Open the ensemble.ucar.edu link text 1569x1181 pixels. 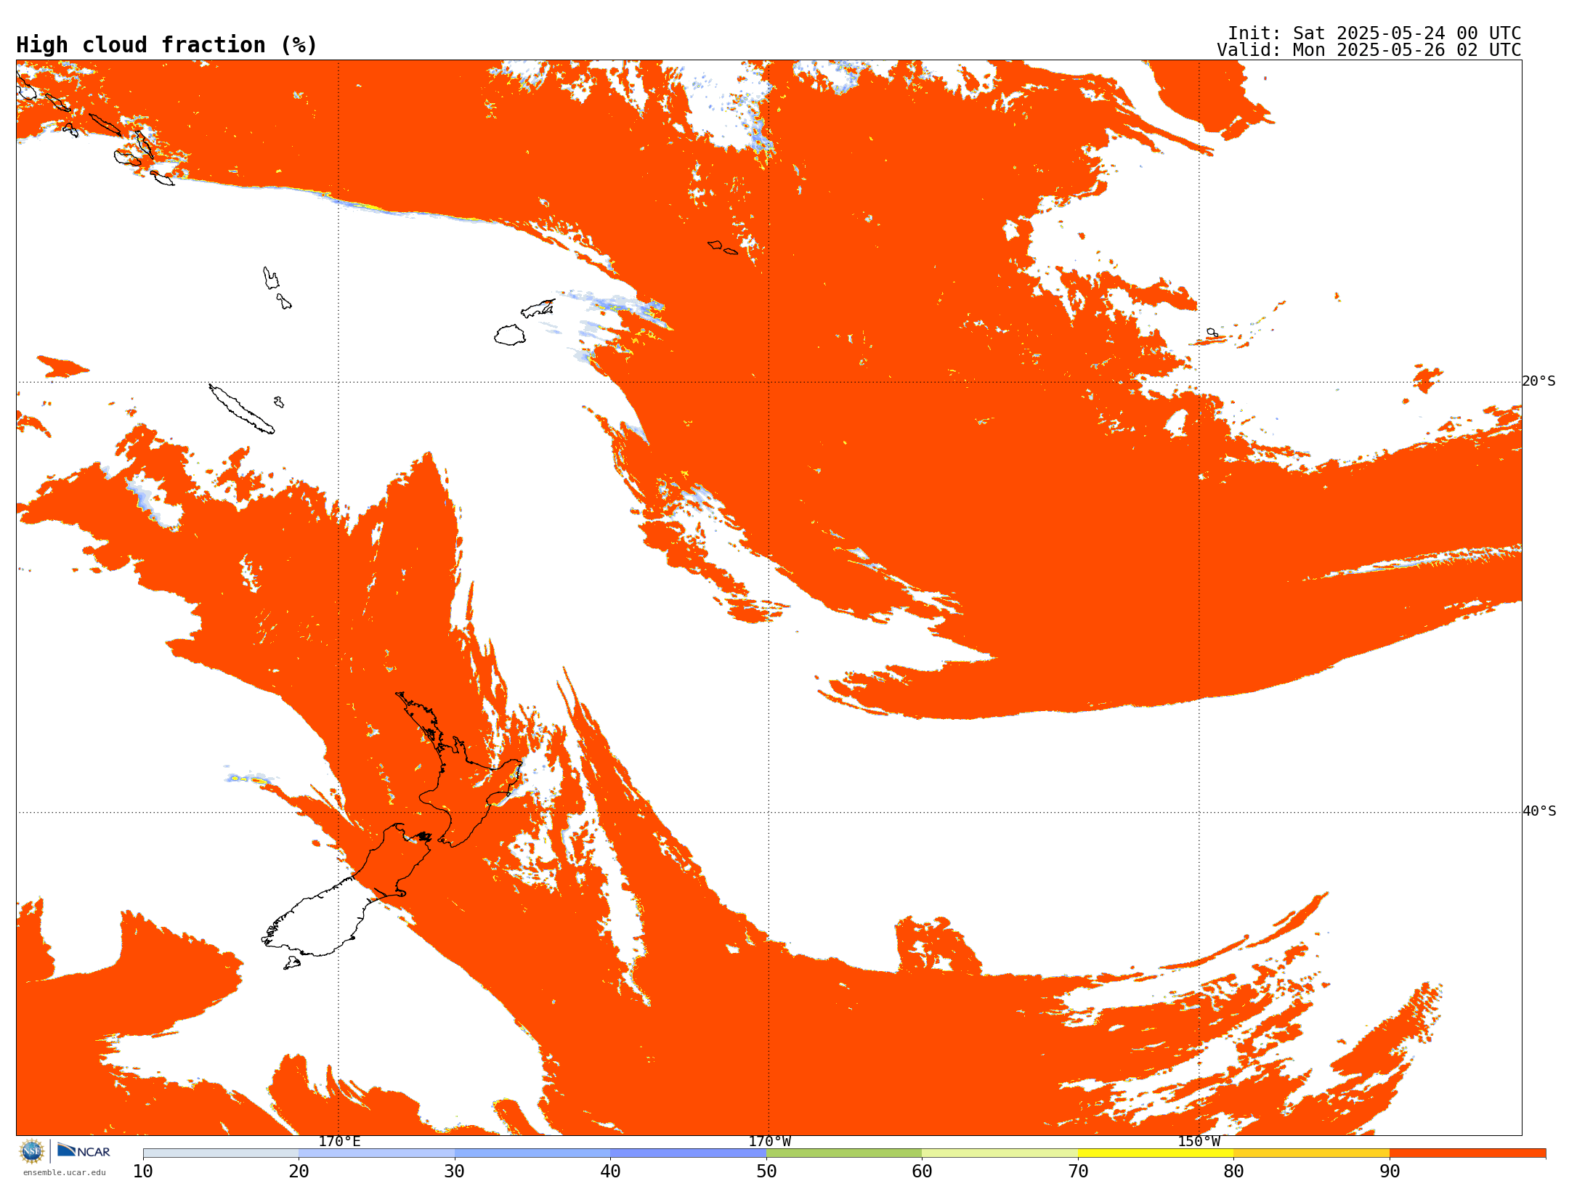tap(64, 1172)
